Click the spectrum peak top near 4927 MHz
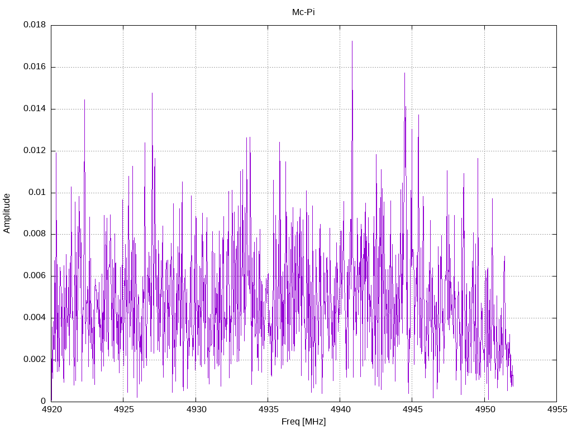572x429 pixels. click(x=152, y=93)
